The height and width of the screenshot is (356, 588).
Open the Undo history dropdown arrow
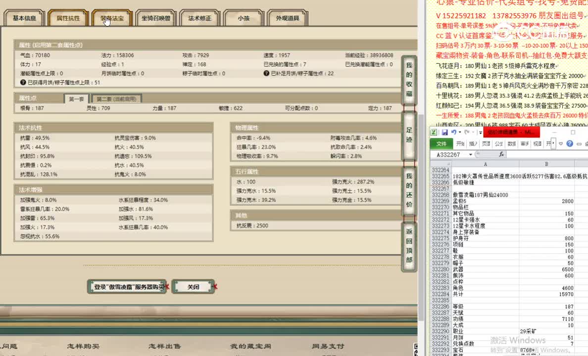click(460, 133)
